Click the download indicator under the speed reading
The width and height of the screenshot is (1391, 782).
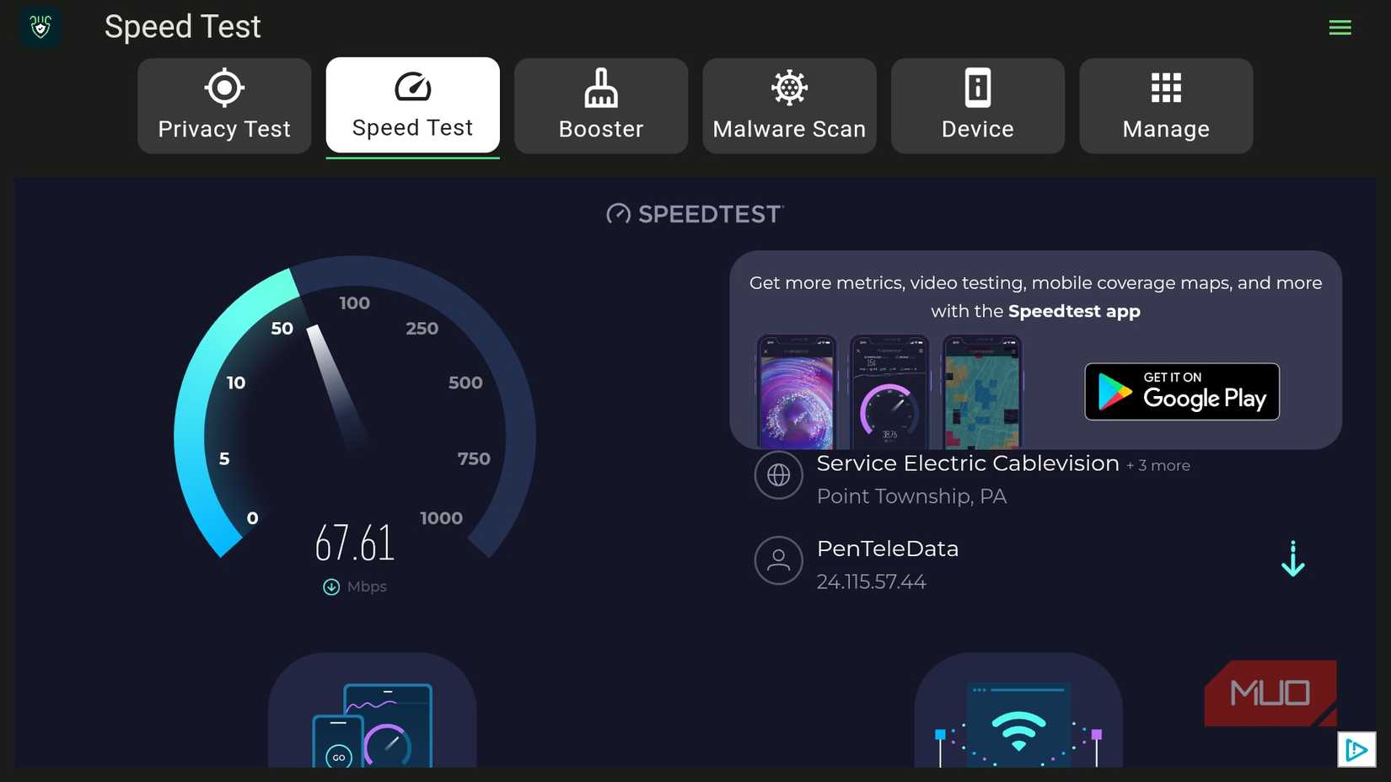tap(330, 586)
